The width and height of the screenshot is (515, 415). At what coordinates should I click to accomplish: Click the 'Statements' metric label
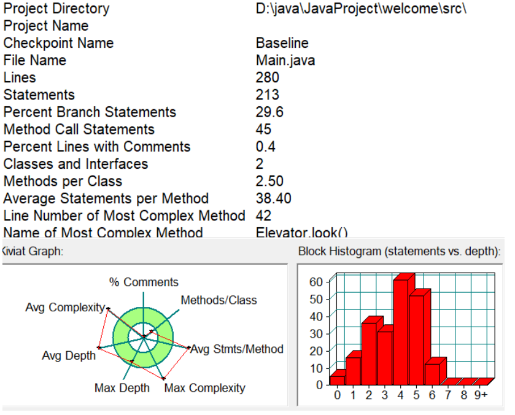pyautogui.click(x=39, y=95)
